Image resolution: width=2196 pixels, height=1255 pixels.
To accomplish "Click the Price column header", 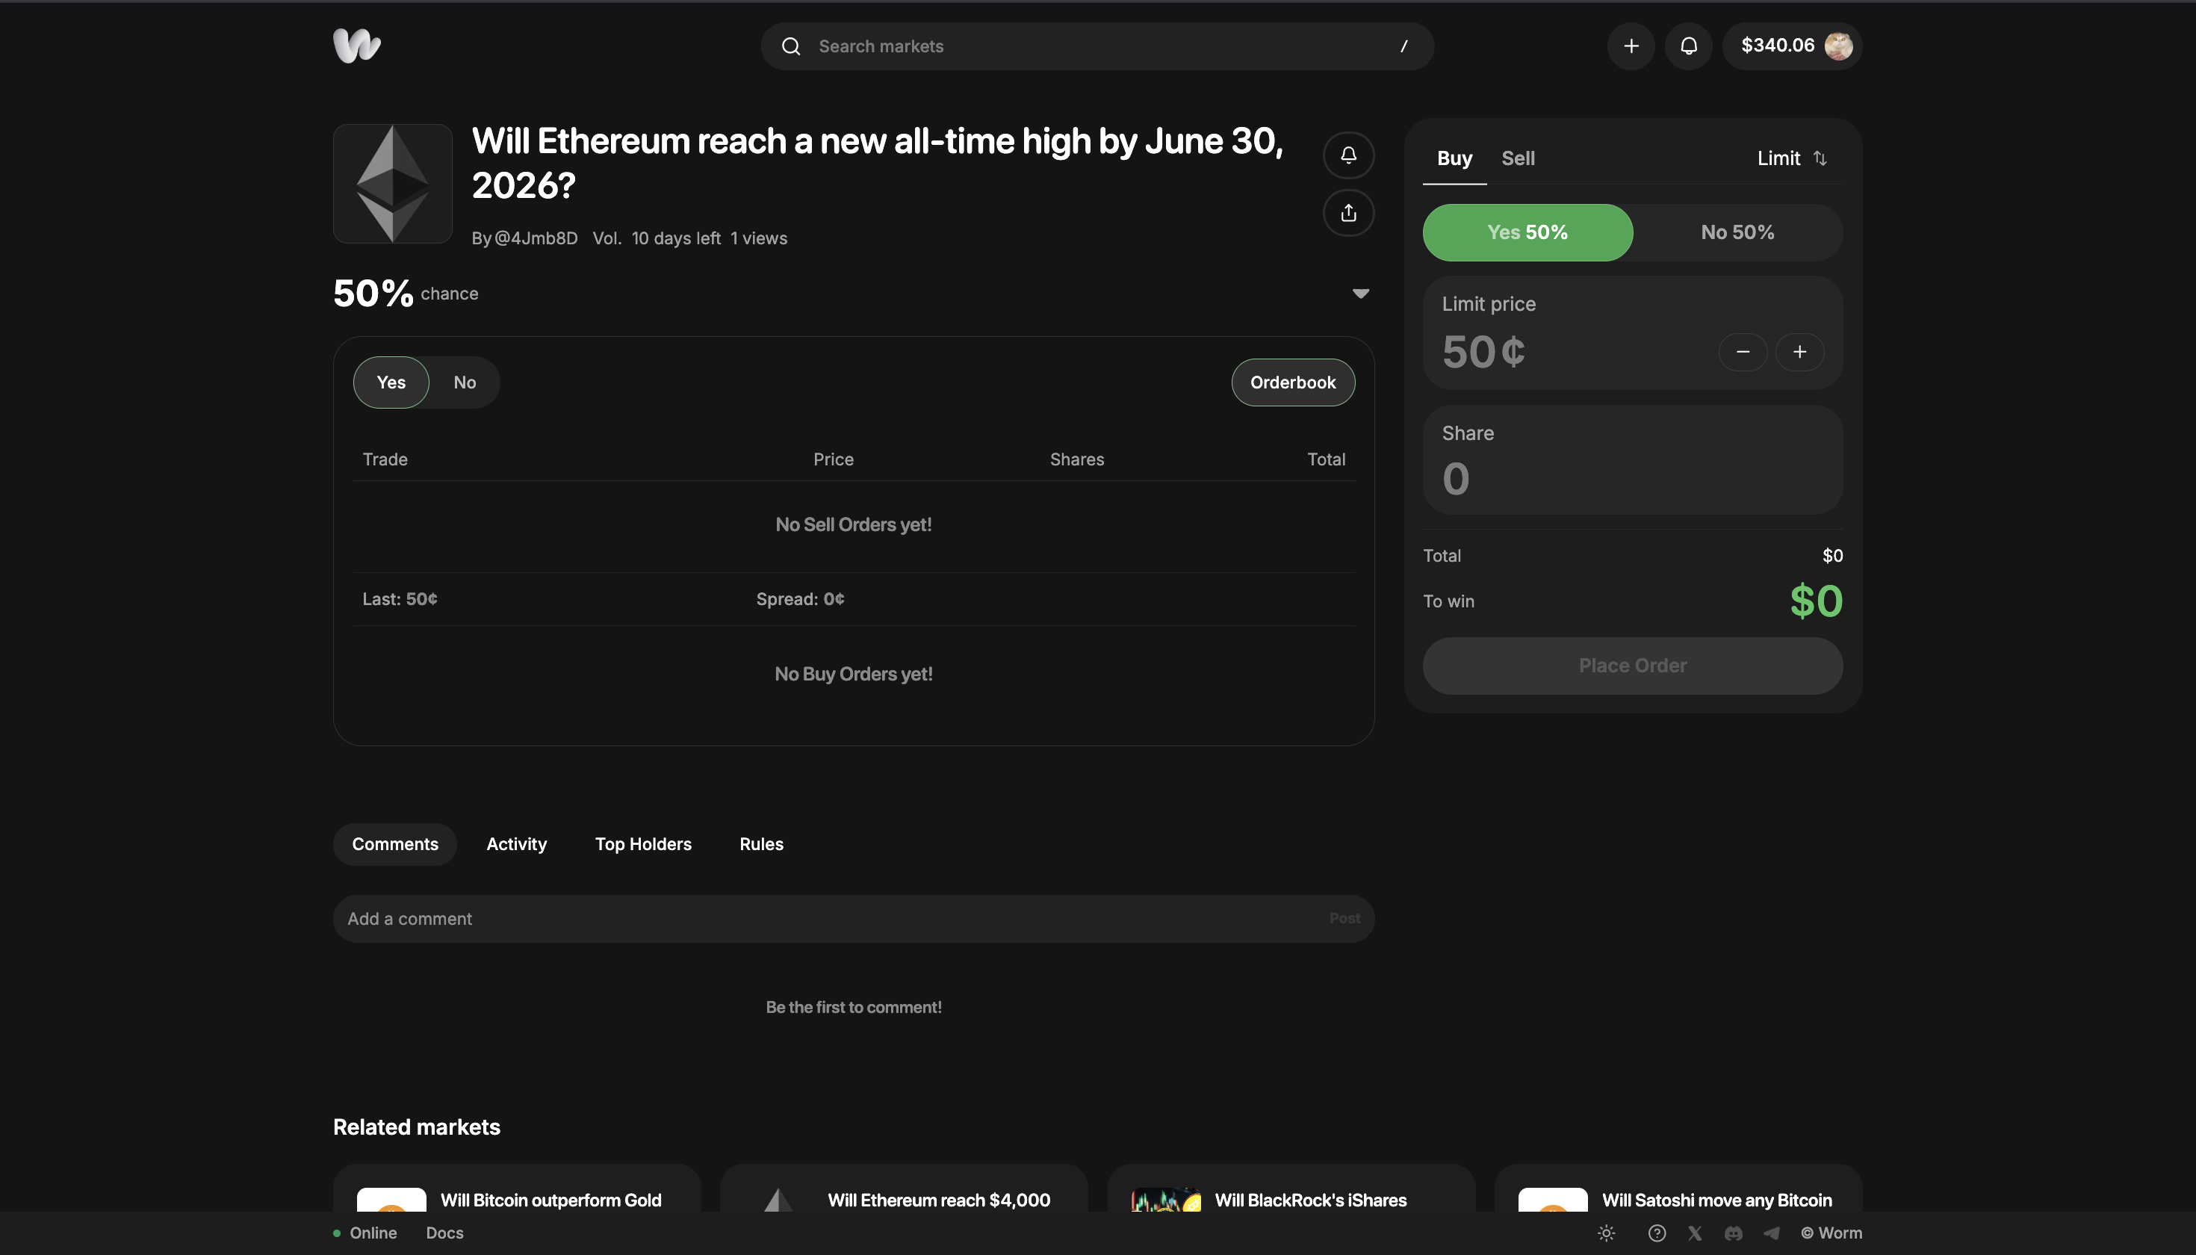I will [834, 460].
